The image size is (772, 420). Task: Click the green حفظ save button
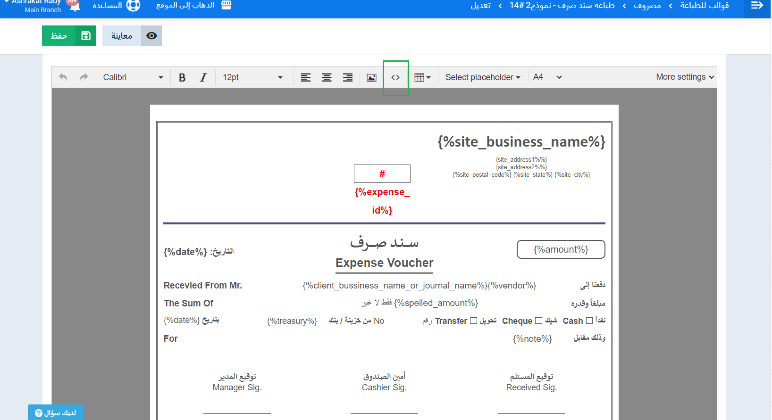coord(69,36)
